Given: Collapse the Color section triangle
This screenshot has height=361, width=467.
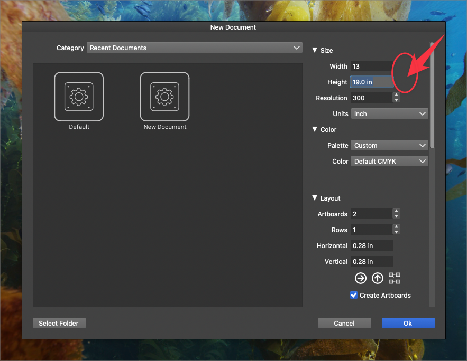Looking at the screenshot, I should [315, 130].
